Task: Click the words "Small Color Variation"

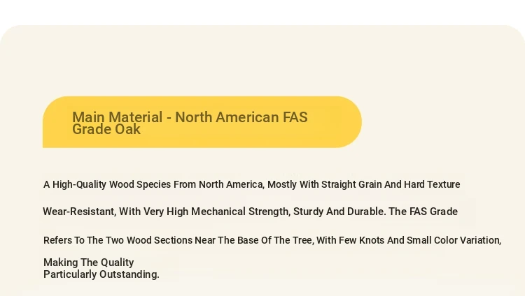Action: 453,240
